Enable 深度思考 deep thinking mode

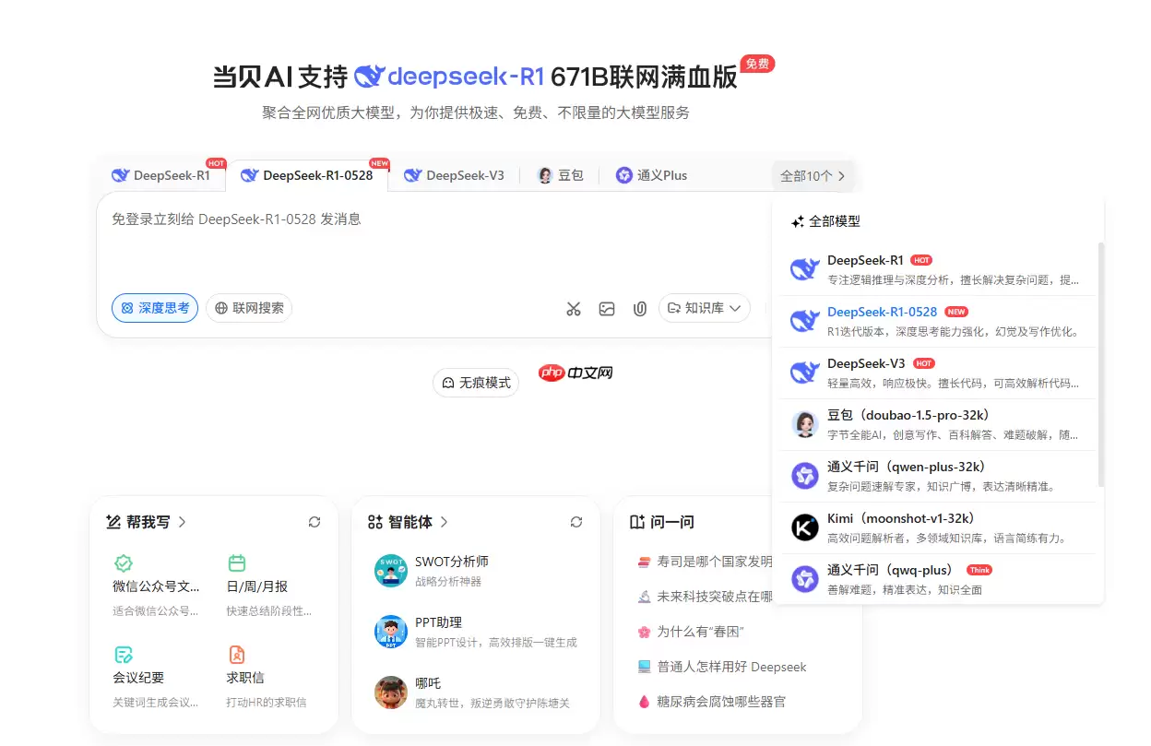tap(154, 308)
